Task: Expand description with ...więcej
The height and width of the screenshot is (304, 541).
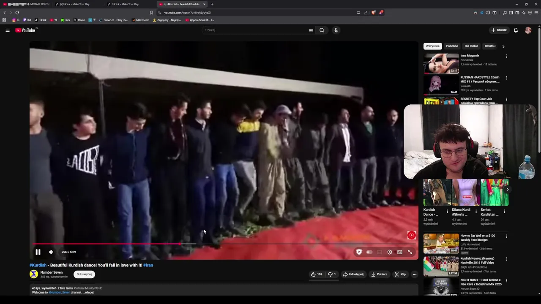Action: click(88, 292)
